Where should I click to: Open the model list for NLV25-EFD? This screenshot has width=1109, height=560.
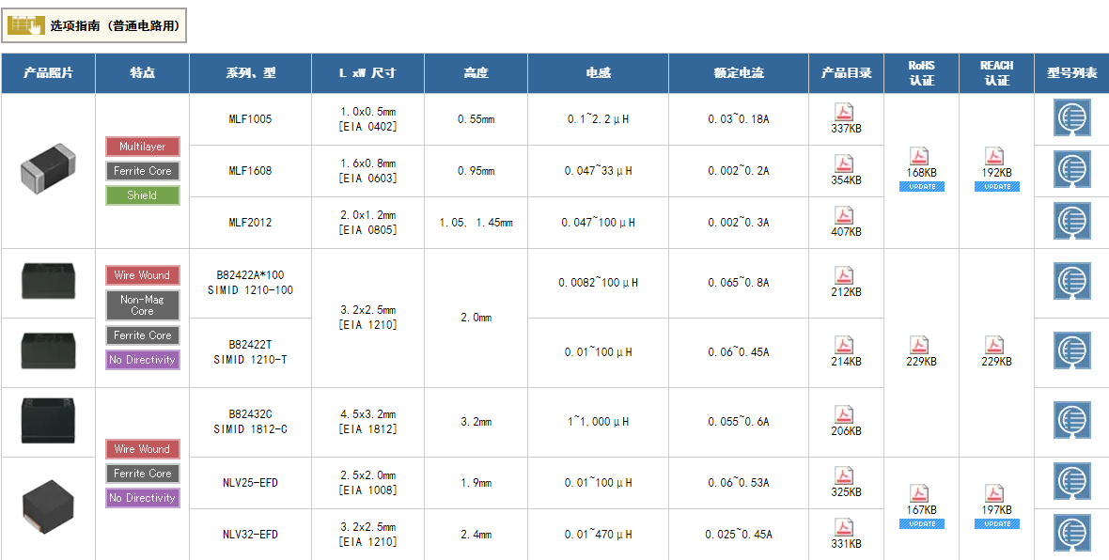[x=1071, y=482]
